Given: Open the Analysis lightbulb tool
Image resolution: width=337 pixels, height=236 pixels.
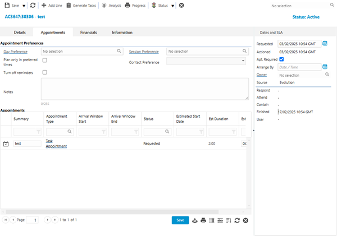Looking at the screenshot, I should click(x=111, y=6).
